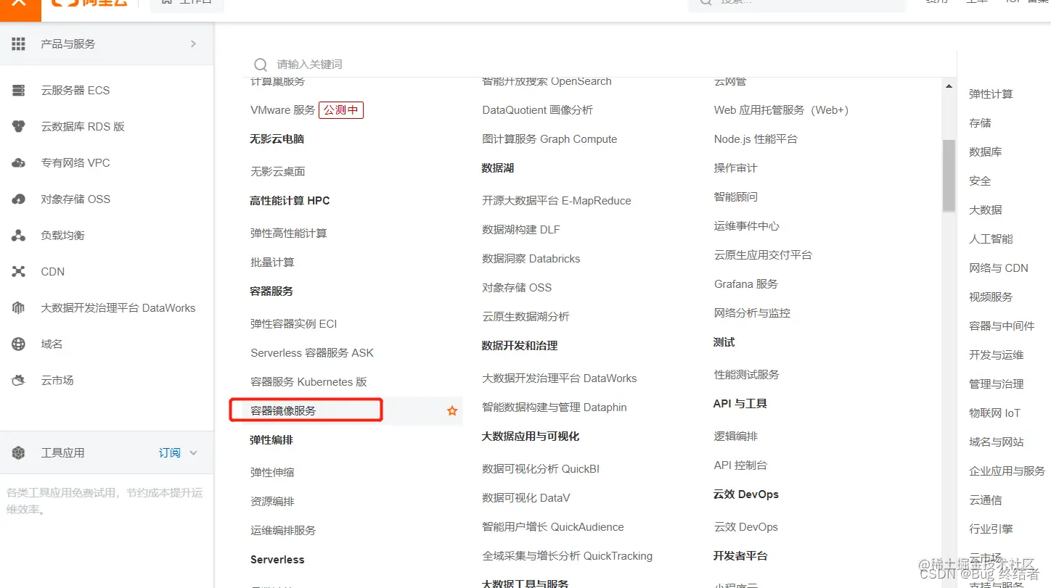Open 数据湖构建 DLF

[x=521, y=230]
